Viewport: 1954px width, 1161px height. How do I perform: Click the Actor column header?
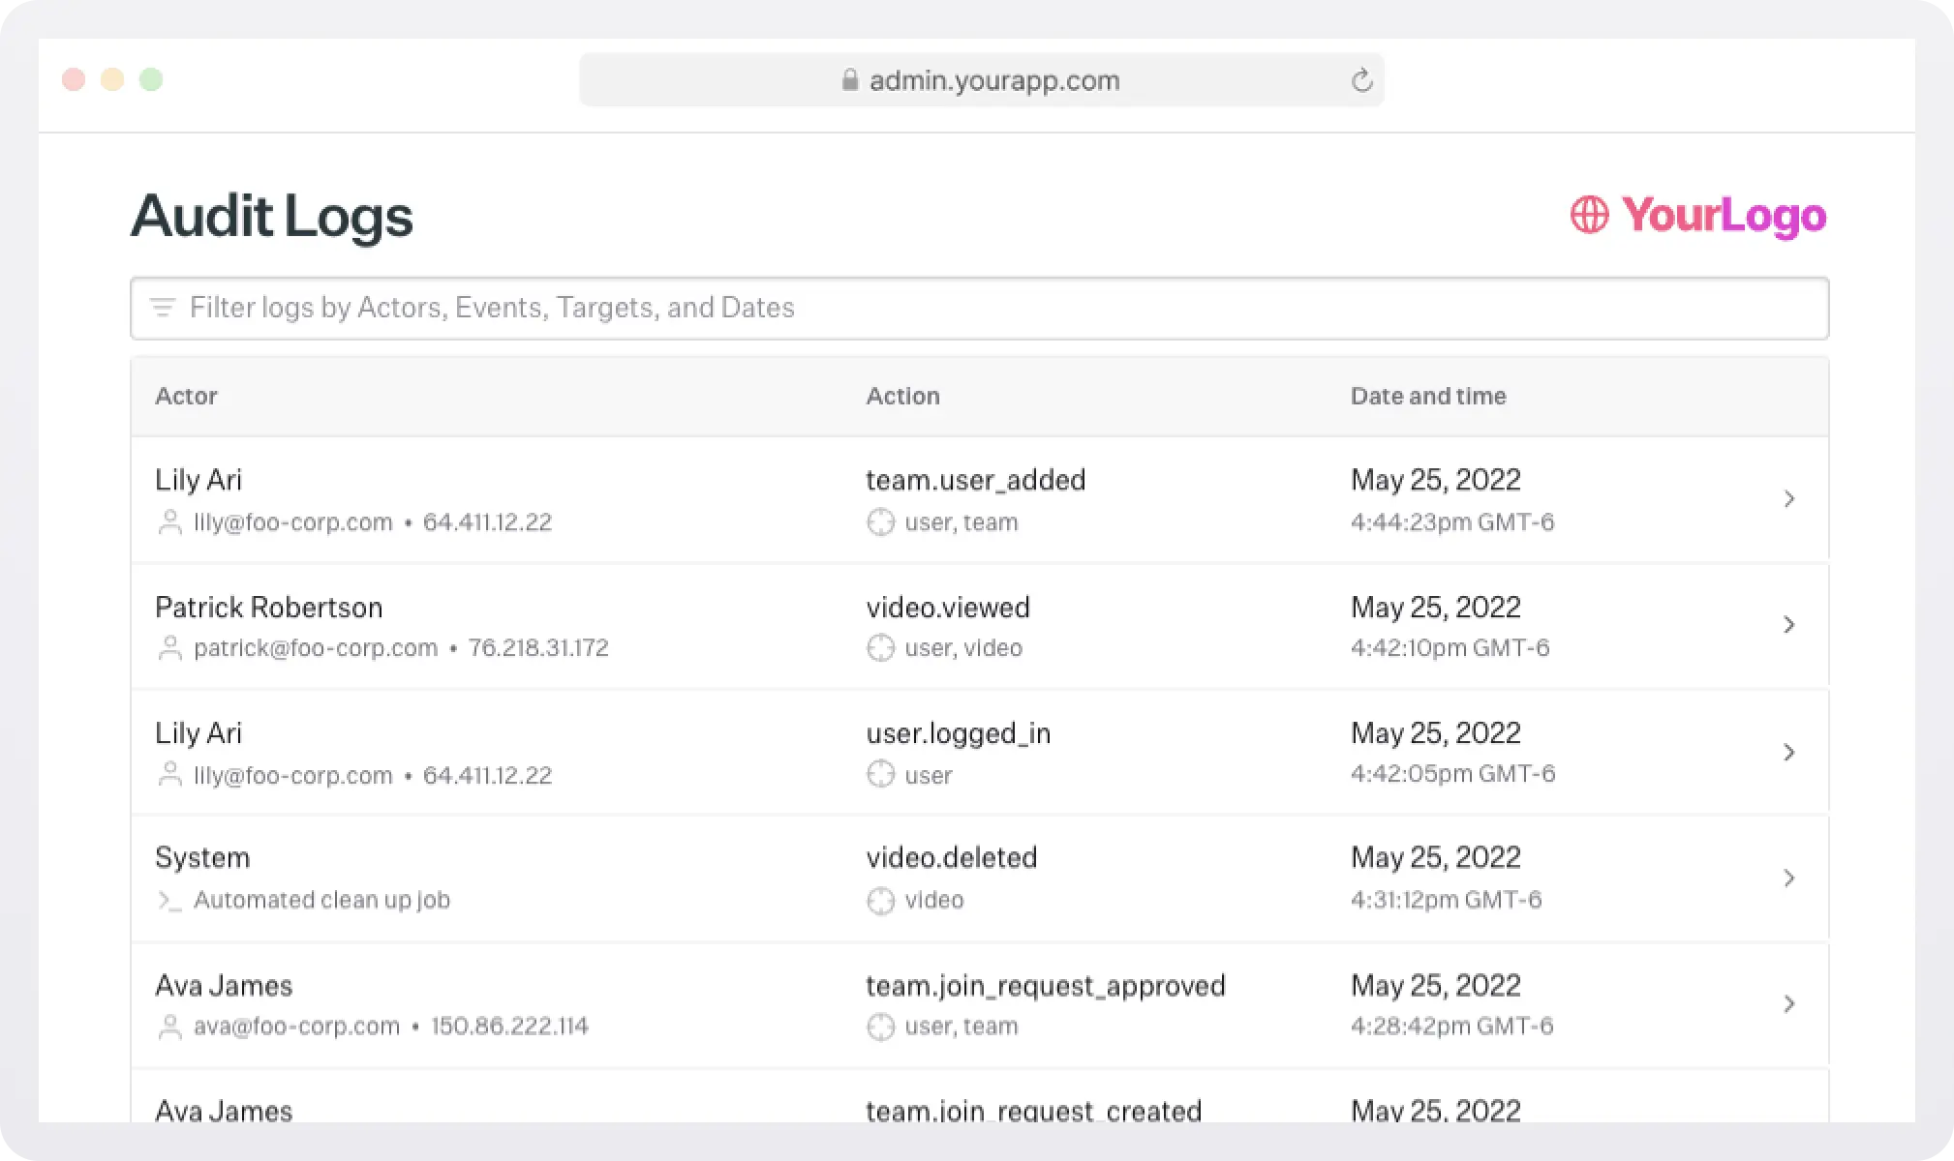pyautogui.click(x=186, y=396)
